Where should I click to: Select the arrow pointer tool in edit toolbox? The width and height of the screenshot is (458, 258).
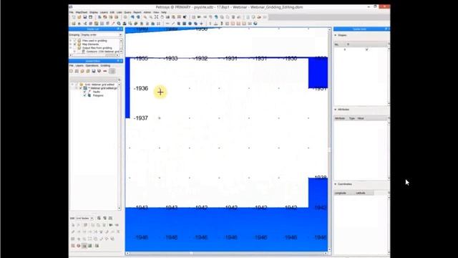click(73, 225)
